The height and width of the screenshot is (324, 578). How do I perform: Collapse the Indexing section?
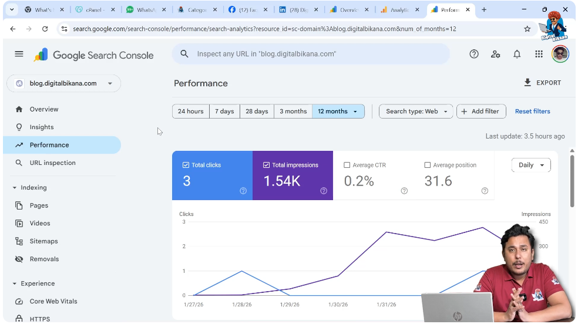pos(14,188)
